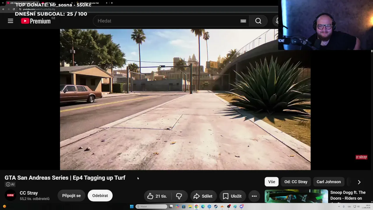Click Připojit se membership button

click(71, 196)
